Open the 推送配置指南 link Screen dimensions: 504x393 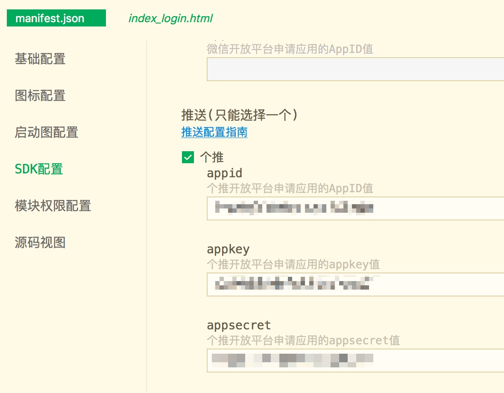click(x=214, y=132)
